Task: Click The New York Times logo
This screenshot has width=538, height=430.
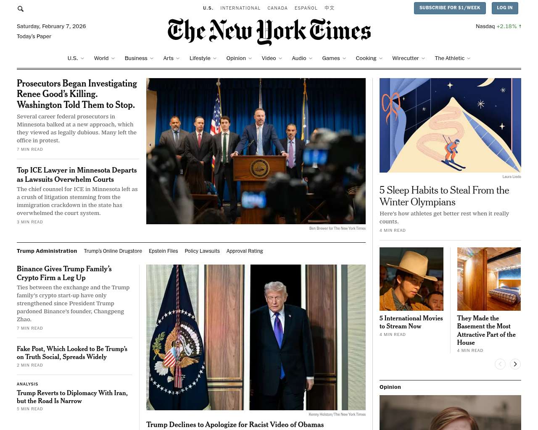Action: coord(269,31)
